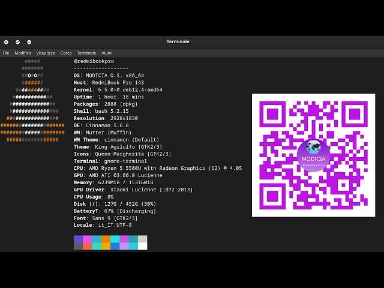Click the Theme: King Agilulfo line
The height and width of the screenshot is (288, 384).
click(x=118, y=146)
